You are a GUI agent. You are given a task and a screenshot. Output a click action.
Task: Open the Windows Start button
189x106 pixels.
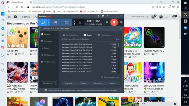click(x=185, y=3)
